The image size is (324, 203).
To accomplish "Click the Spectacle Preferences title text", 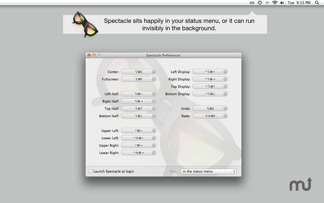I will 163,55.
